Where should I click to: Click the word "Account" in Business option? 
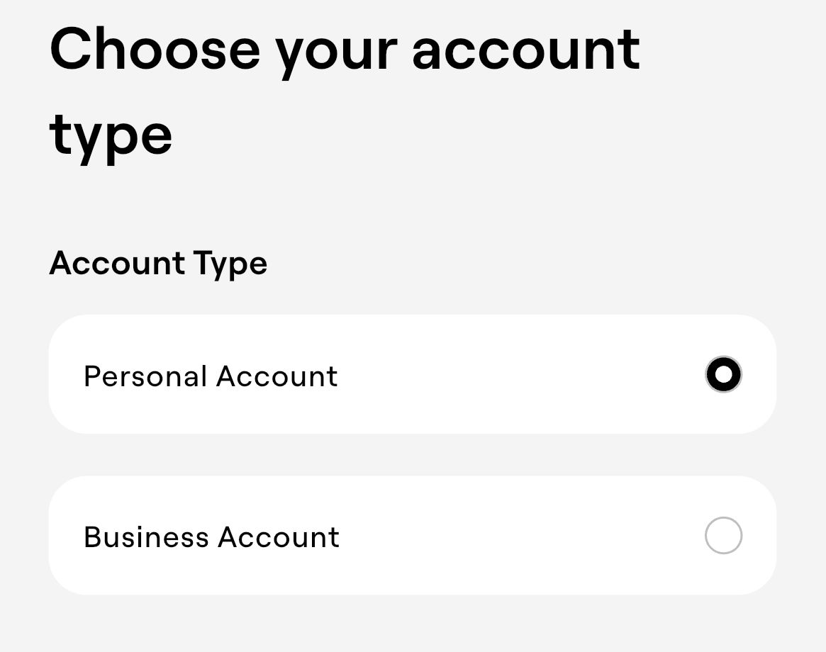[278, 537]
